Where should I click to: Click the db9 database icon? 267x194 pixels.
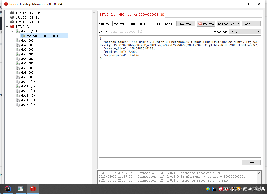(18, 77)
